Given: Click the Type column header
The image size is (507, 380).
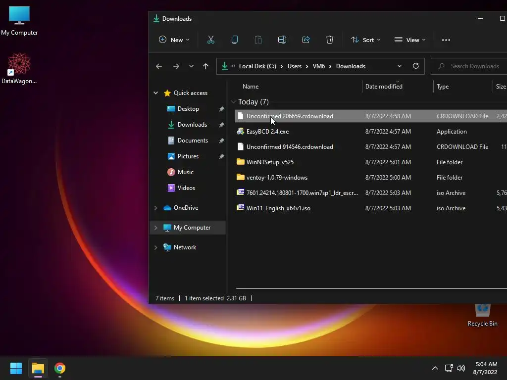Looking at the screenshot, I should click(x=443, y=87).
